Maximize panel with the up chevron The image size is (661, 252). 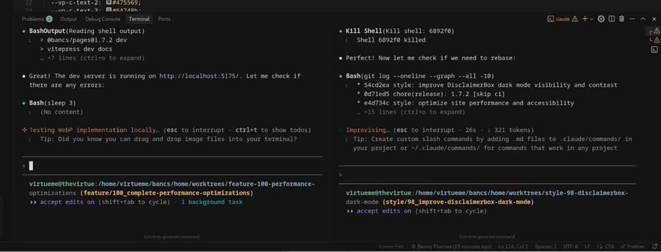643,19
